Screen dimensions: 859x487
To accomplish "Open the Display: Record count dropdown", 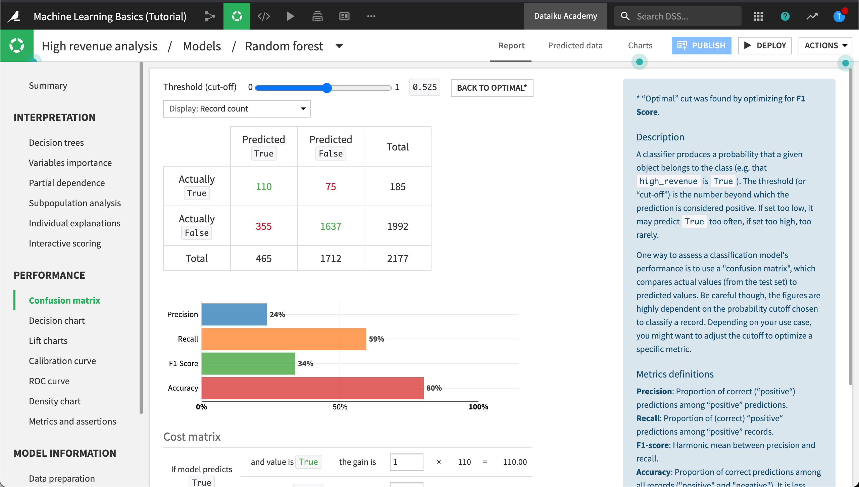I will (237, 109).
